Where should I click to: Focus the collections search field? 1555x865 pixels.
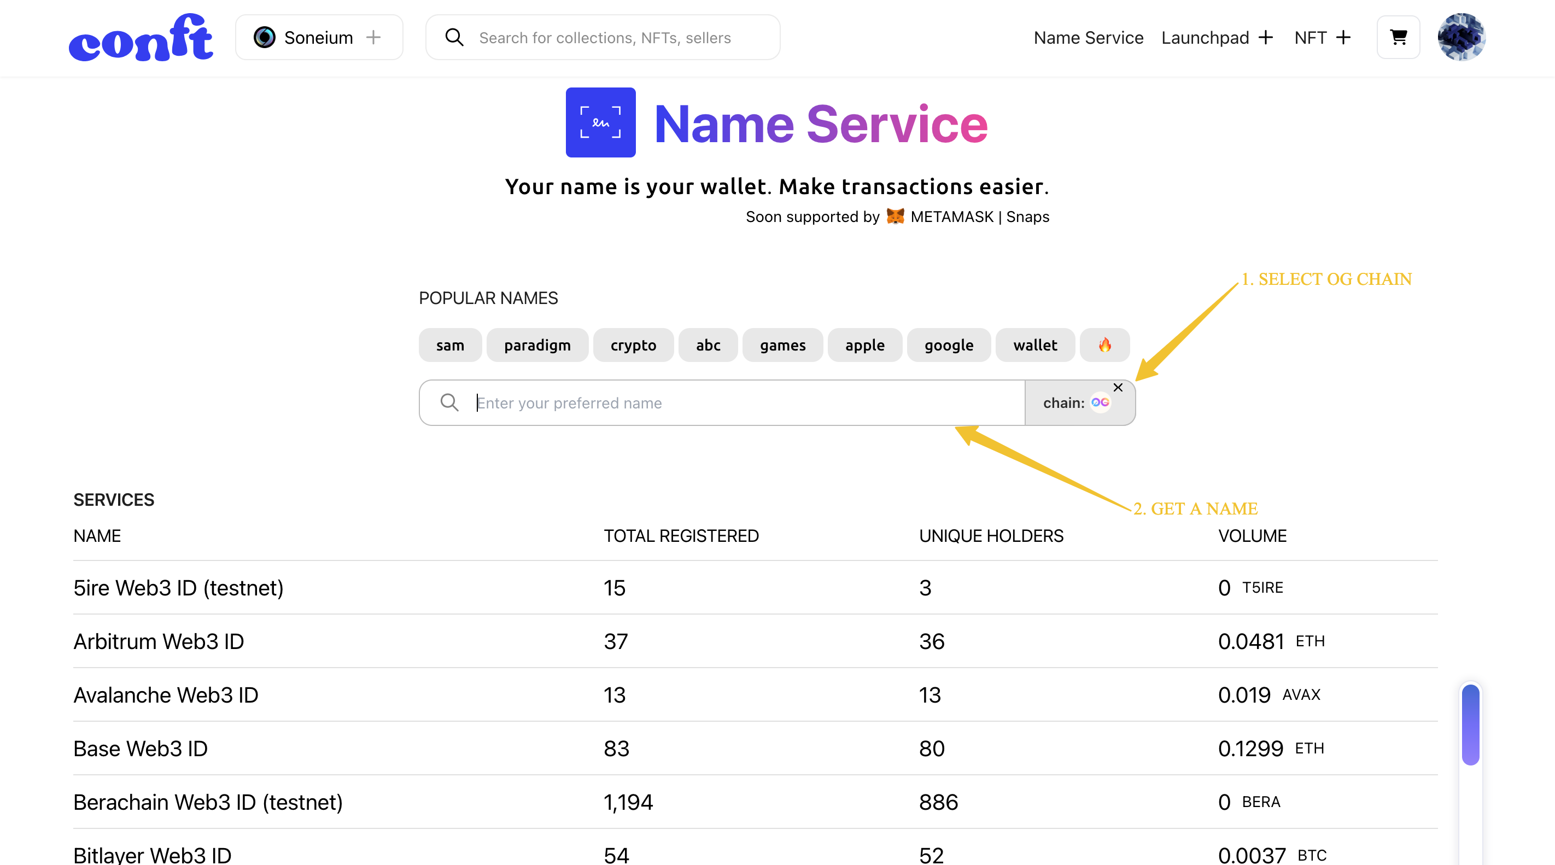click(603, 37)
